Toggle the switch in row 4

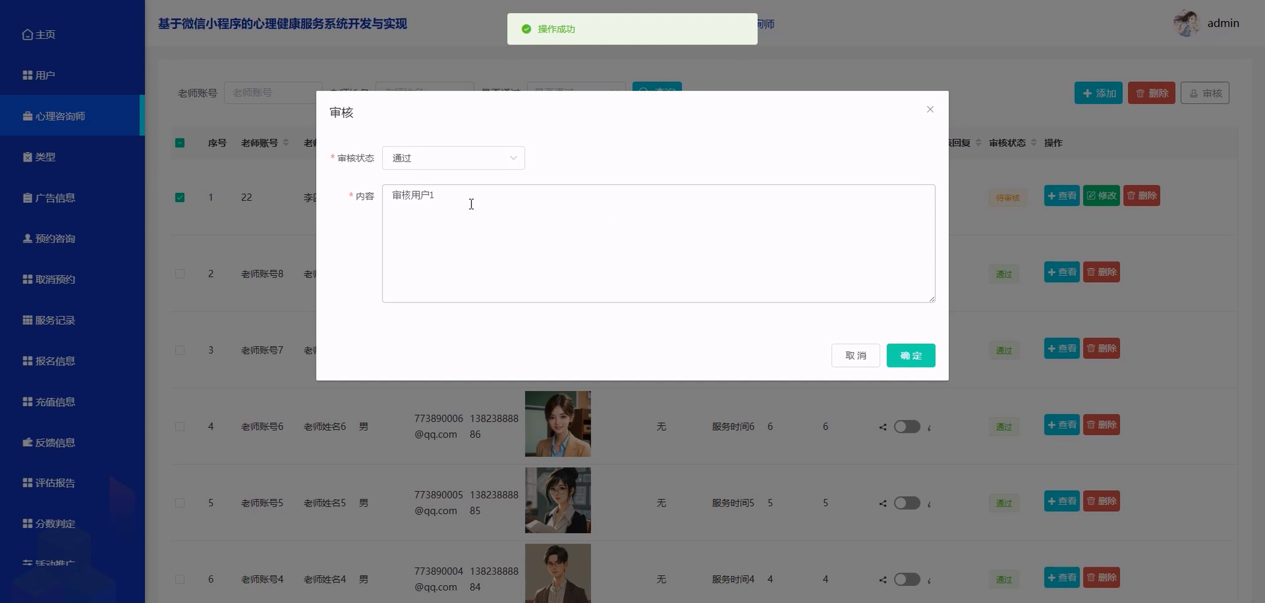906,427
